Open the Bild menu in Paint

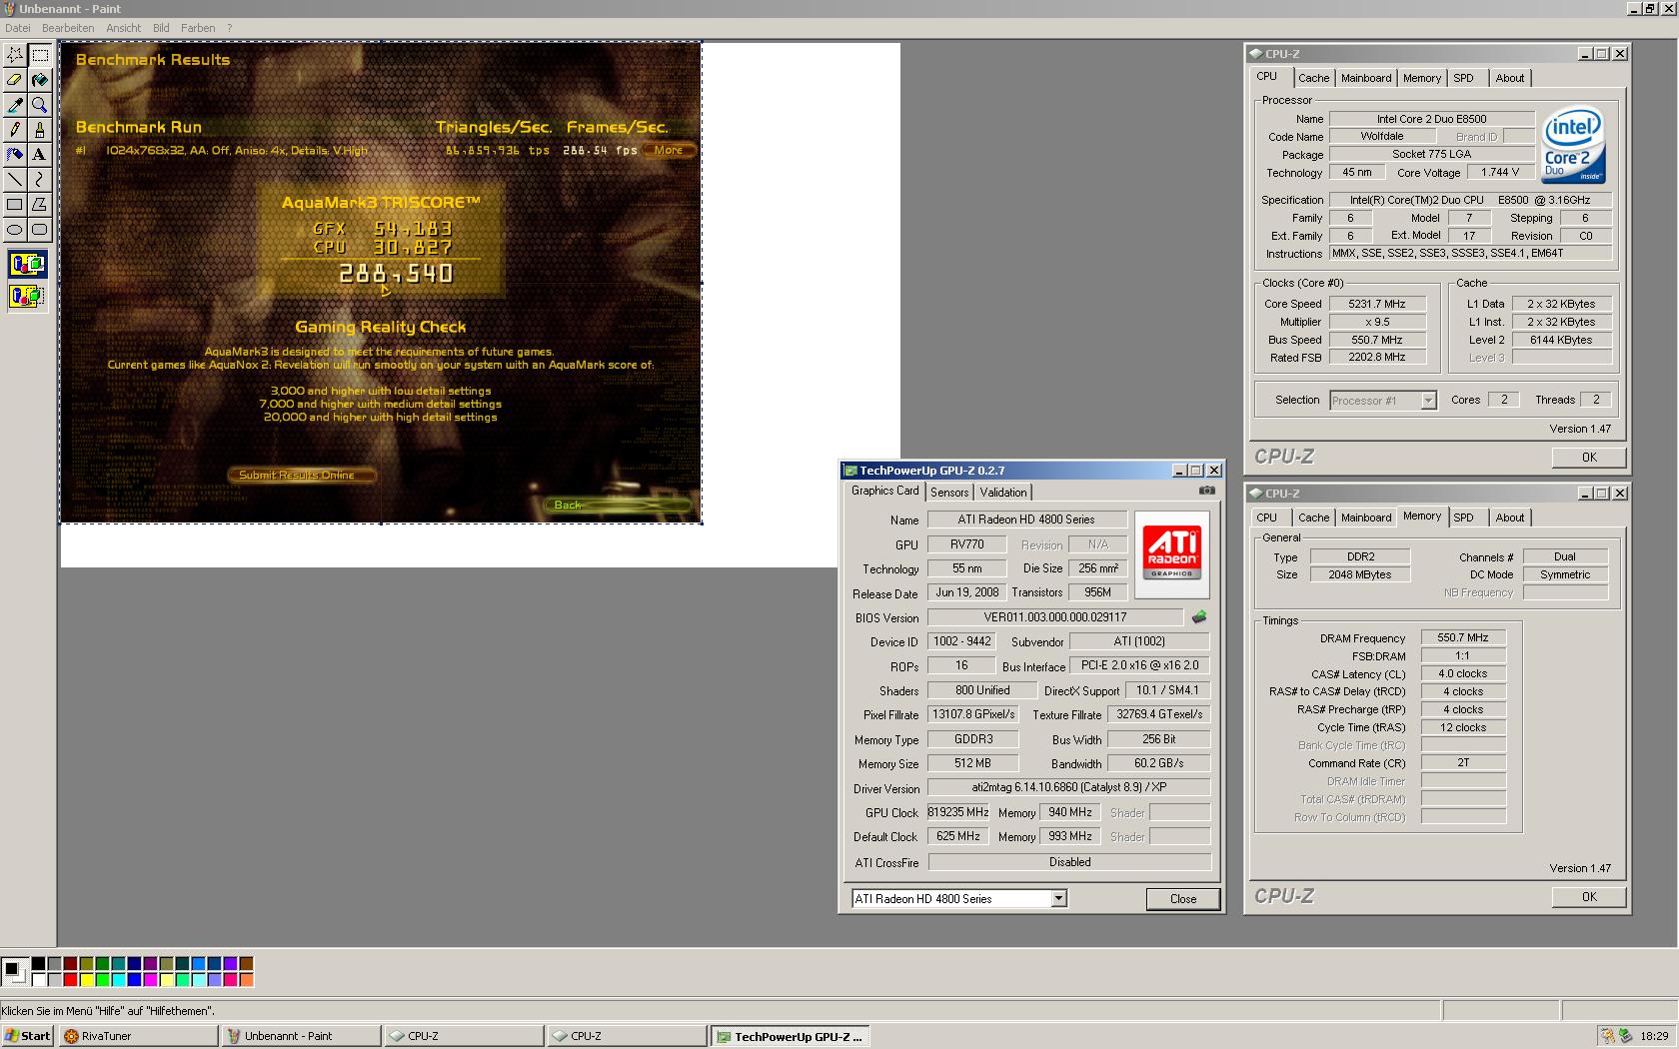(161, 28)
